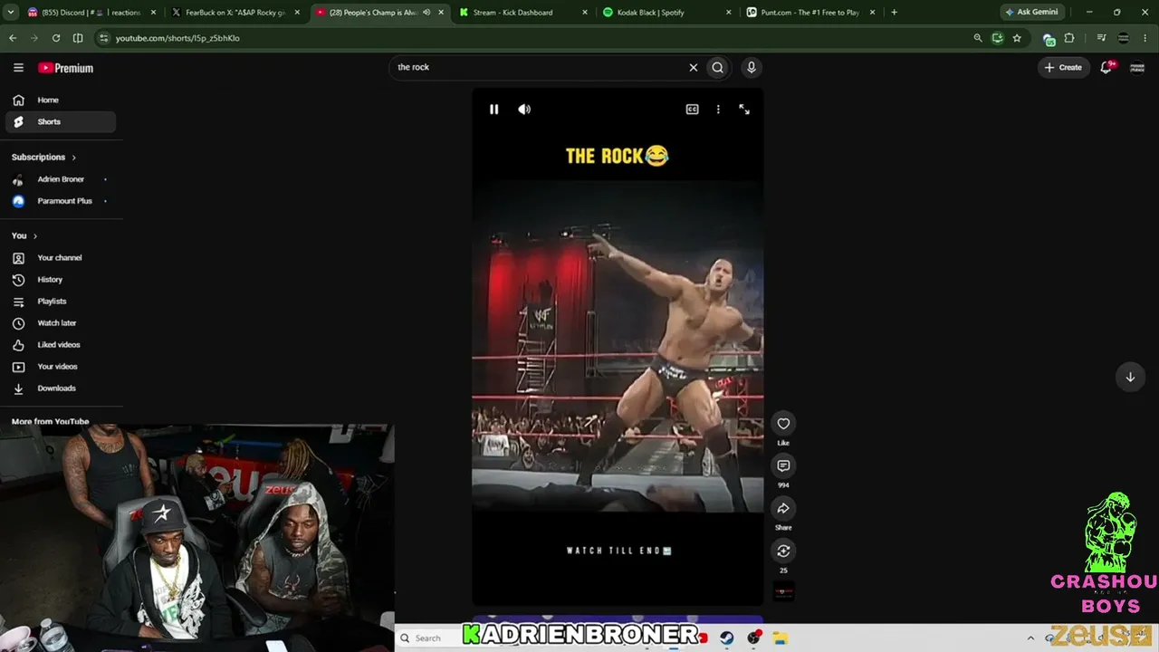Open the YouTube hamburger guide menu
Image resolution: width=1159 pixels, height=652 pixels.
(x=18, y=68)
